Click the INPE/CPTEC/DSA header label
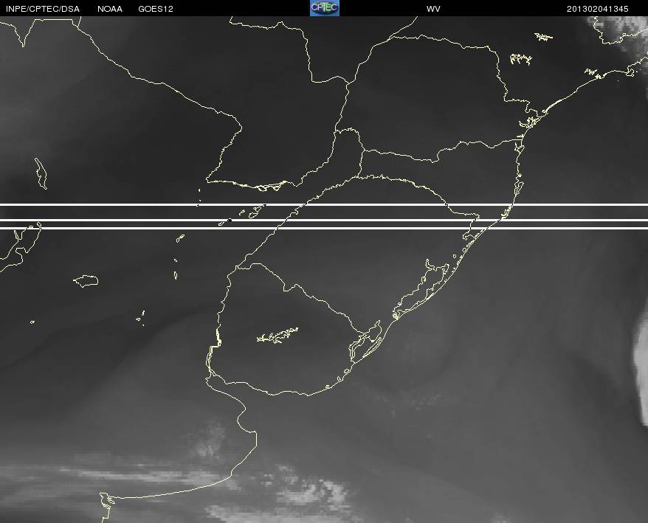Screen dimensions: 648x523 (43, 9)
